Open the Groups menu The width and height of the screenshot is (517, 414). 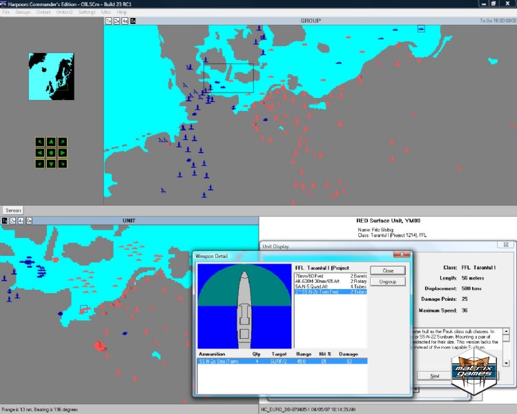coord(23,12)
